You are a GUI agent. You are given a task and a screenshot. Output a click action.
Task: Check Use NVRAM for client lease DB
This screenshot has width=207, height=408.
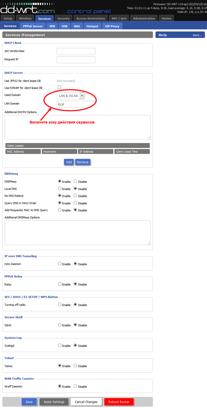59,87
